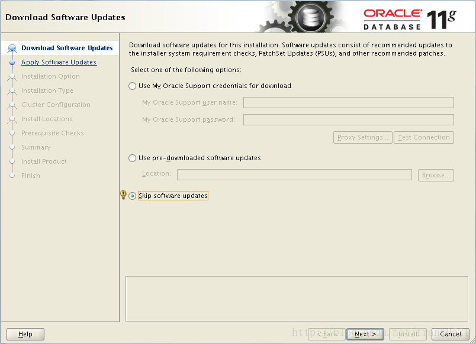
Task: Click Install Locations step in sidebar
Action: click(x=47, y=119)
